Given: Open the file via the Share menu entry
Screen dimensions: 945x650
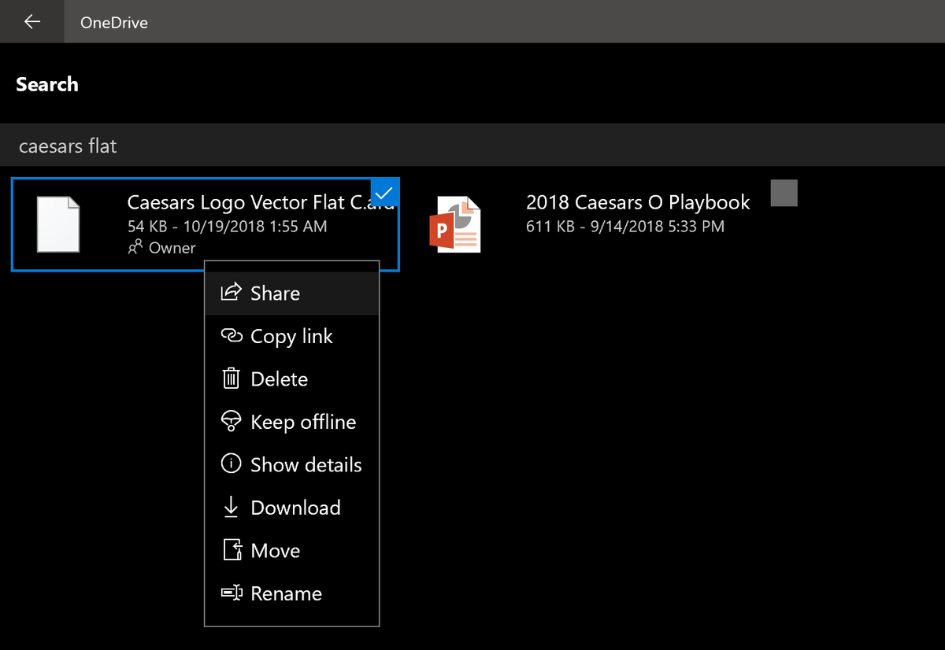Looking at the screenshot, I should [x=275, y=292].
